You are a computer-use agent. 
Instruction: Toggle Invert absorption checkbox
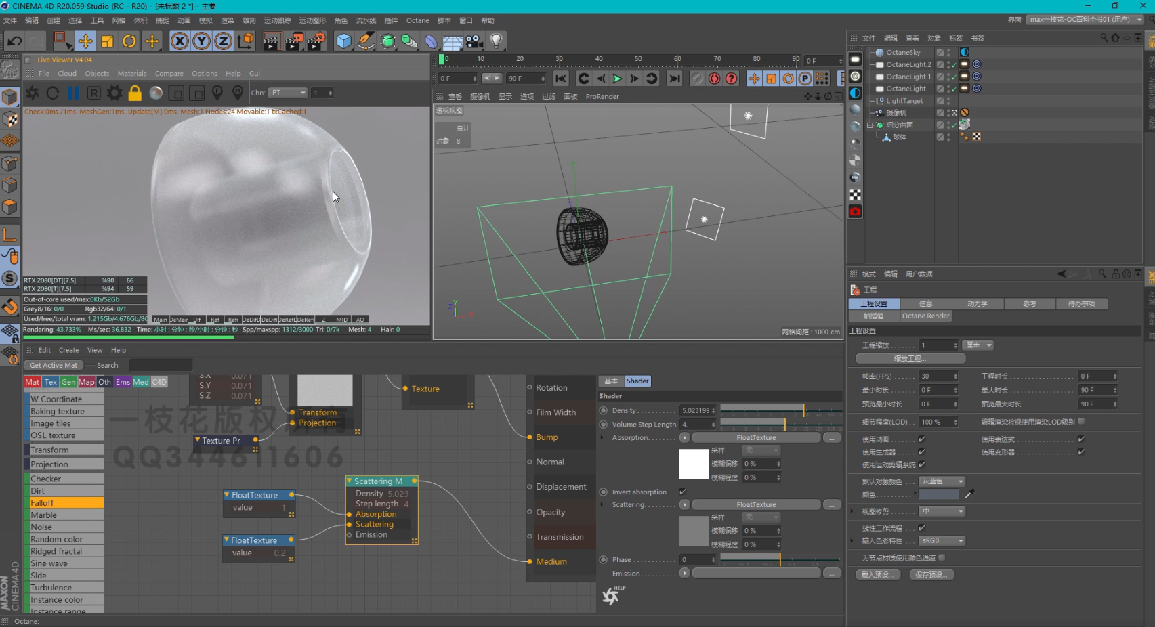point(683,492)
